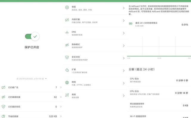This screenshot has width=191, height=118.
Task: Click the battery icon for 24-hour usage
Action: [131, 24]
